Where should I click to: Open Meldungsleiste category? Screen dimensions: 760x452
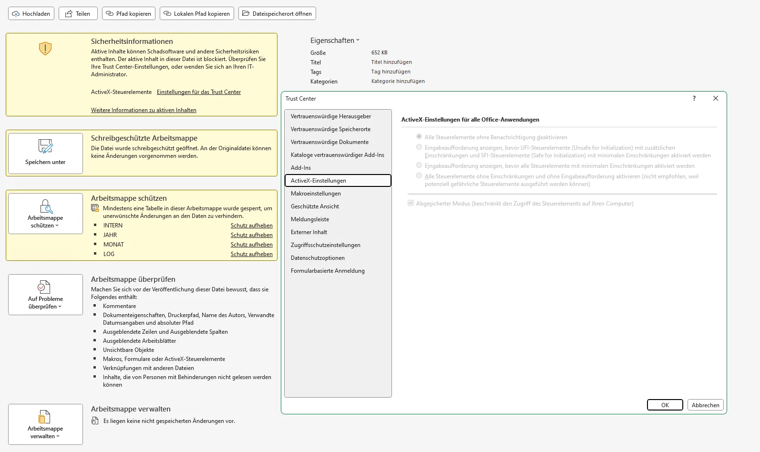pyautogui.click(x=338, y=219)
